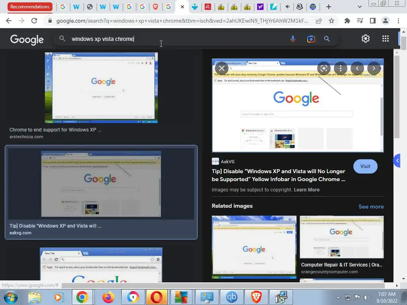Click the Visit button
Image resolution: width=407 pixels, height=305 pixels.
point(365,166)
